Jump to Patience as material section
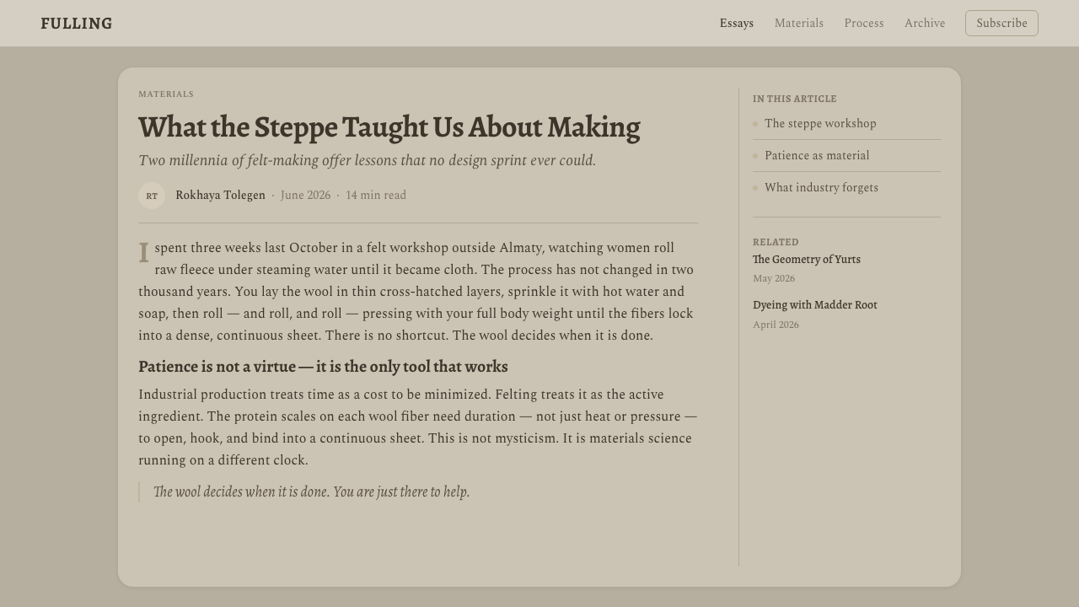The width and height of the screenshot is (1079, 607). click(817, 156)
